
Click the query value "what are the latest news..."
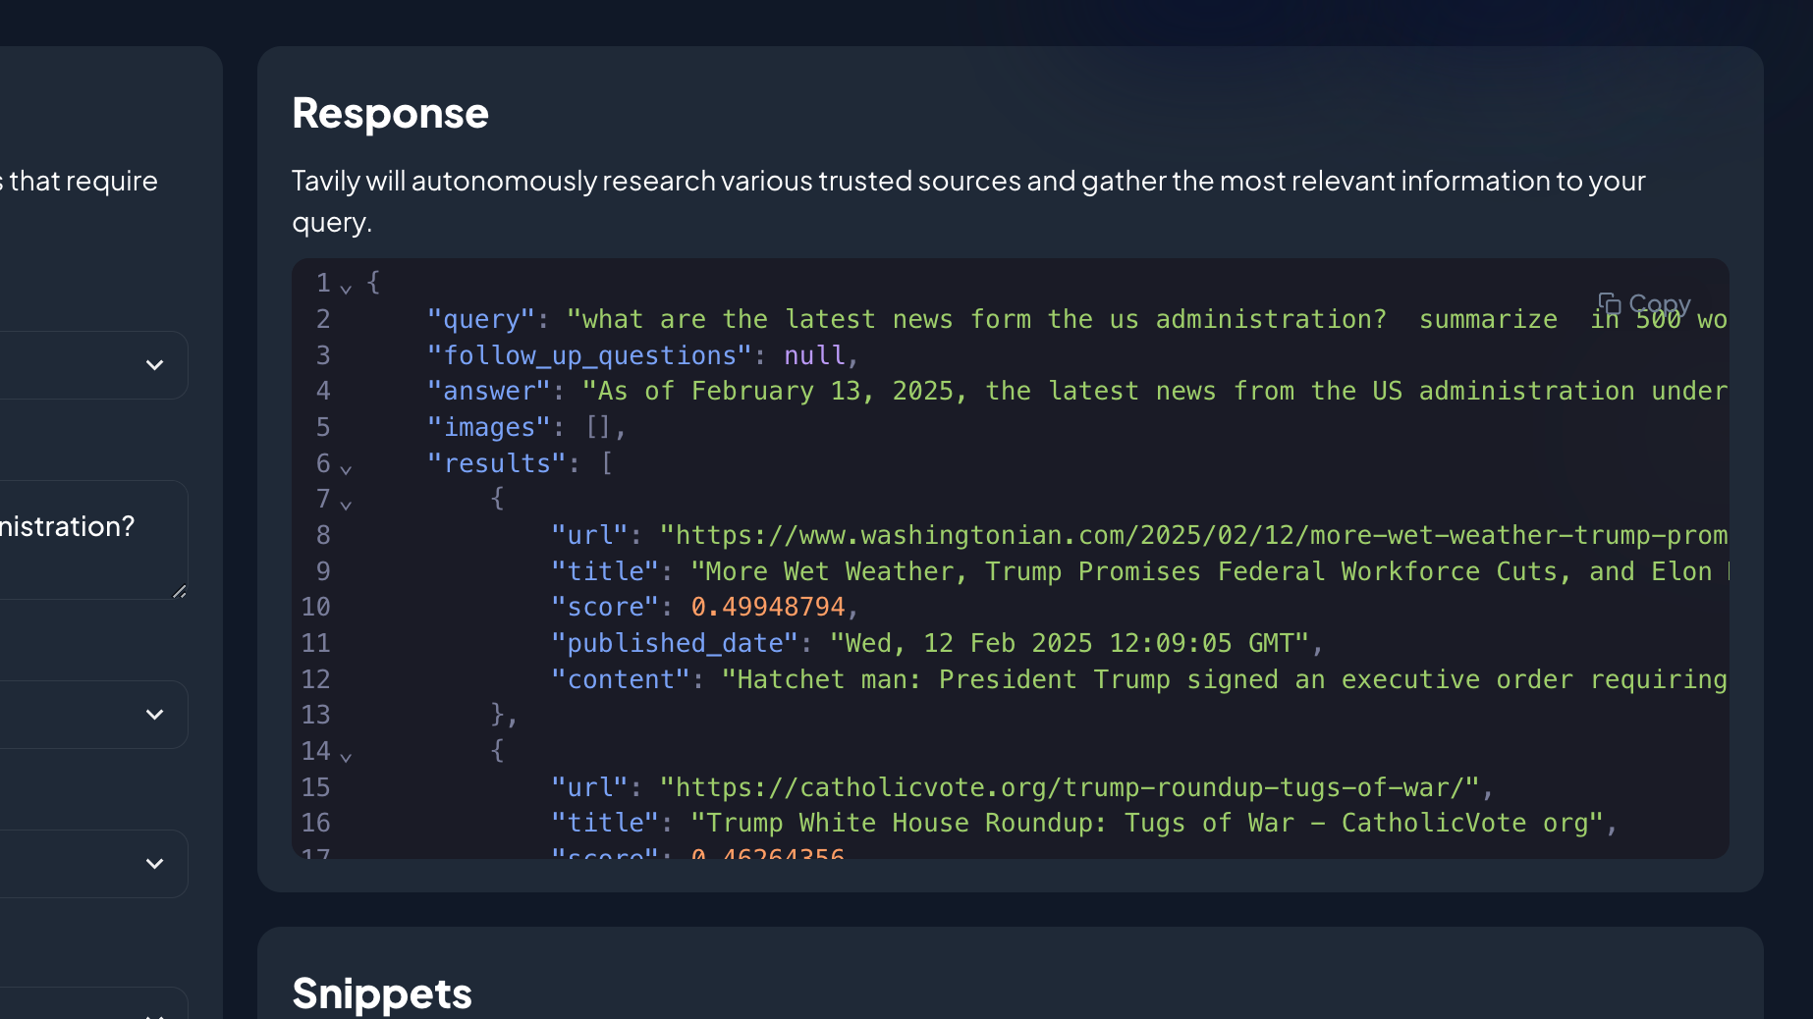click(1147, 319)
